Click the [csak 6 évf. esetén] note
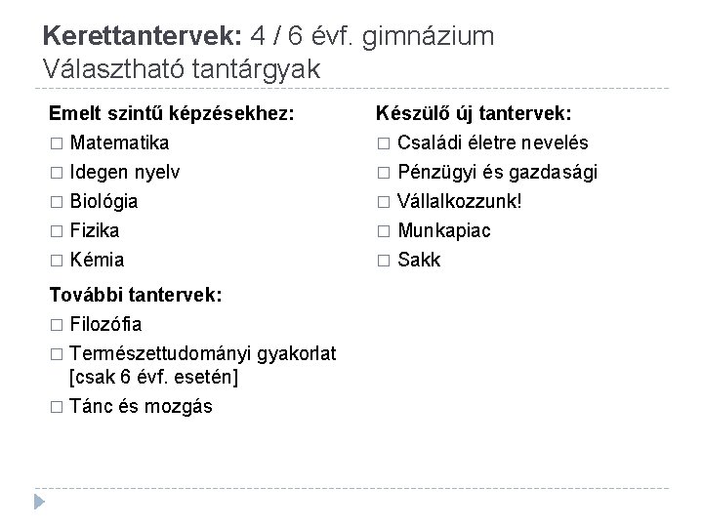703x527 pixels. [154, 377]
